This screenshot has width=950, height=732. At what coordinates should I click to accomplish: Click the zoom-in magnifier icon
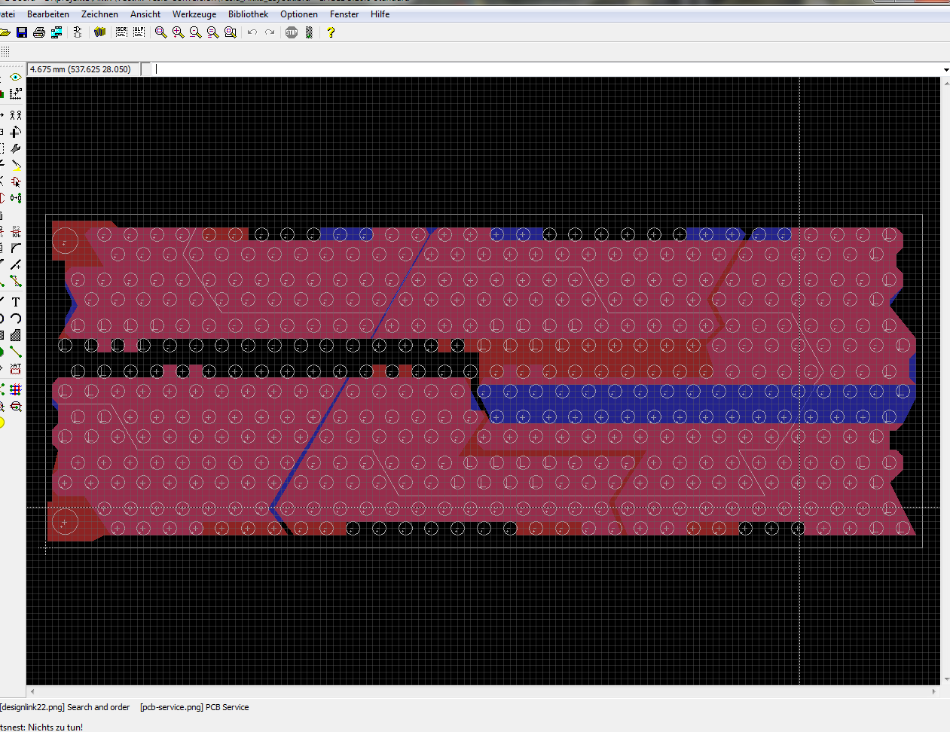point(178,32)
